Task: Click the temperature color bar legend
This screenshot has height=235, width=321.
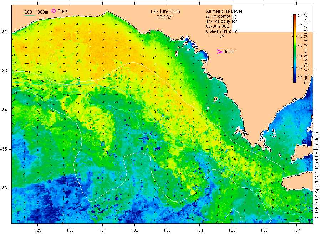Action: click(x=295, y=48)
